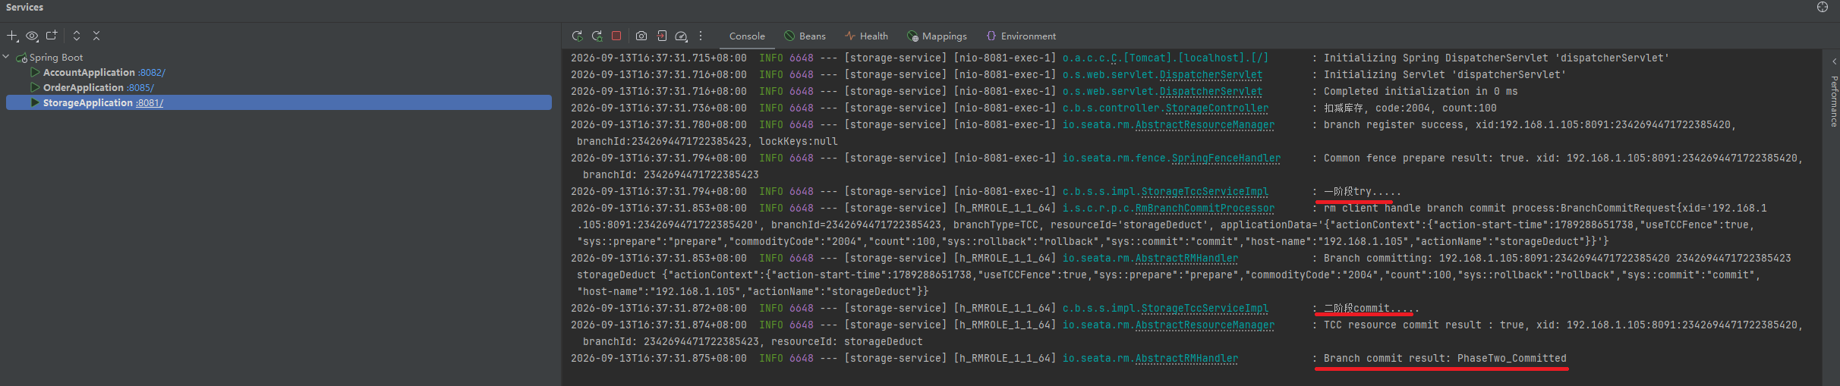This screenshot has width=1840, height=386.
Task: Switch to the Health tab
Action: click(866, 36)
